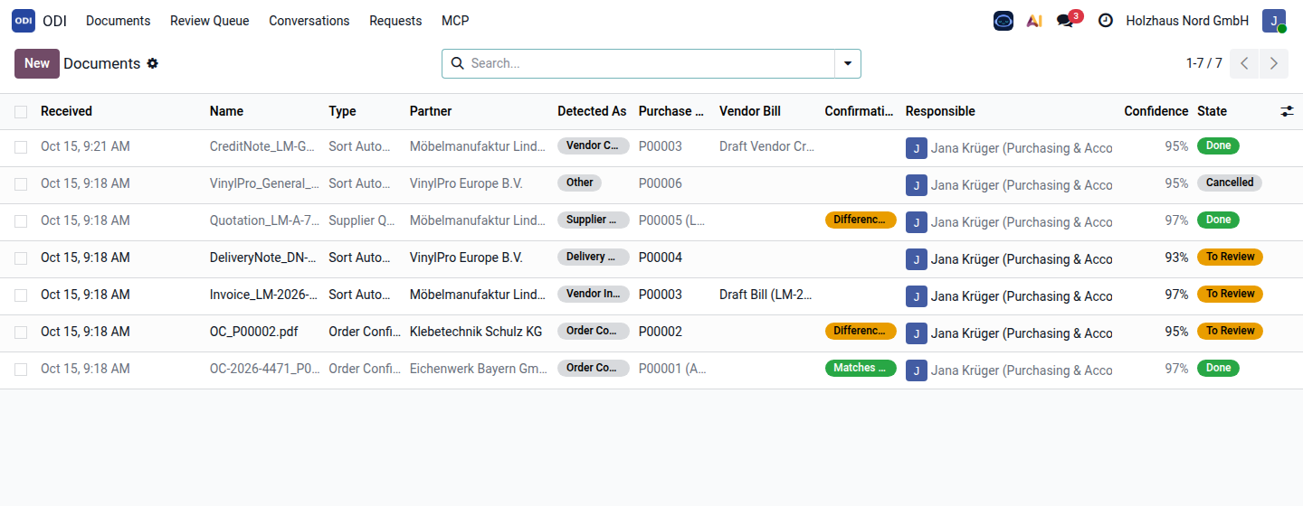Toggle select-all checkbox in header

(x=21, y=112)
